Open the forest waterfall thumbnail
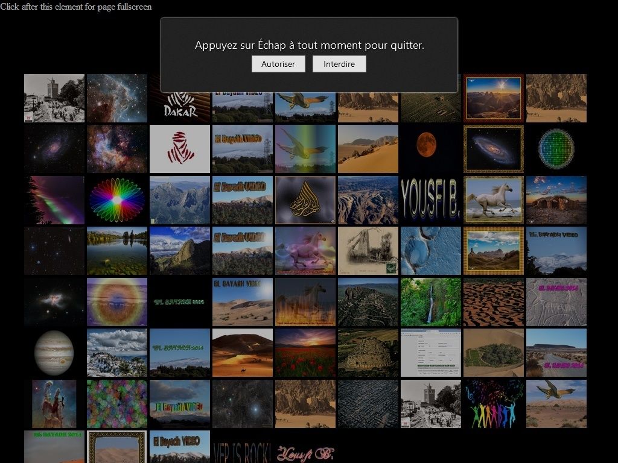Screen dimensions: 618x463 [x=430, y=301]
